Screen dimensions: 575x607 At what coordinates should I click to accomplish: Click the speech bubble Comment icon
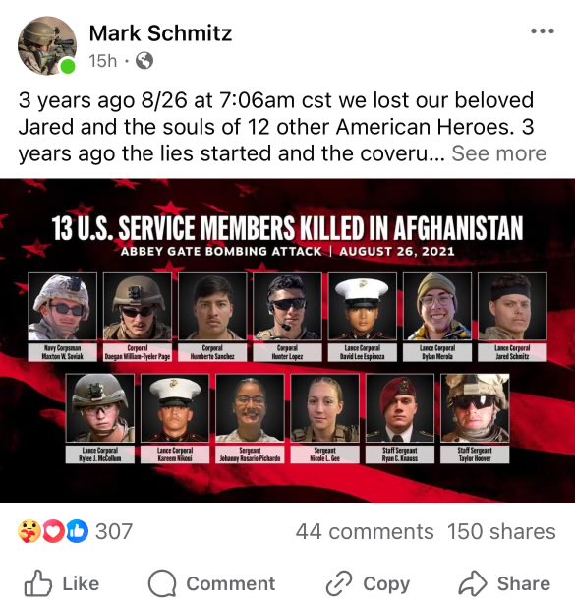(x=162, y=583)
